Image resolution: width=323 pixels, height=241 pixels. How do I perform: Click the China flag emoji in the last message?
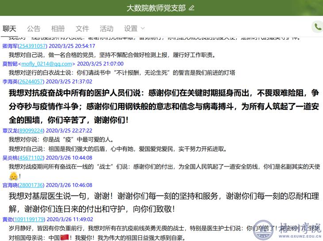pyautogui.click(x=65, y=238)
